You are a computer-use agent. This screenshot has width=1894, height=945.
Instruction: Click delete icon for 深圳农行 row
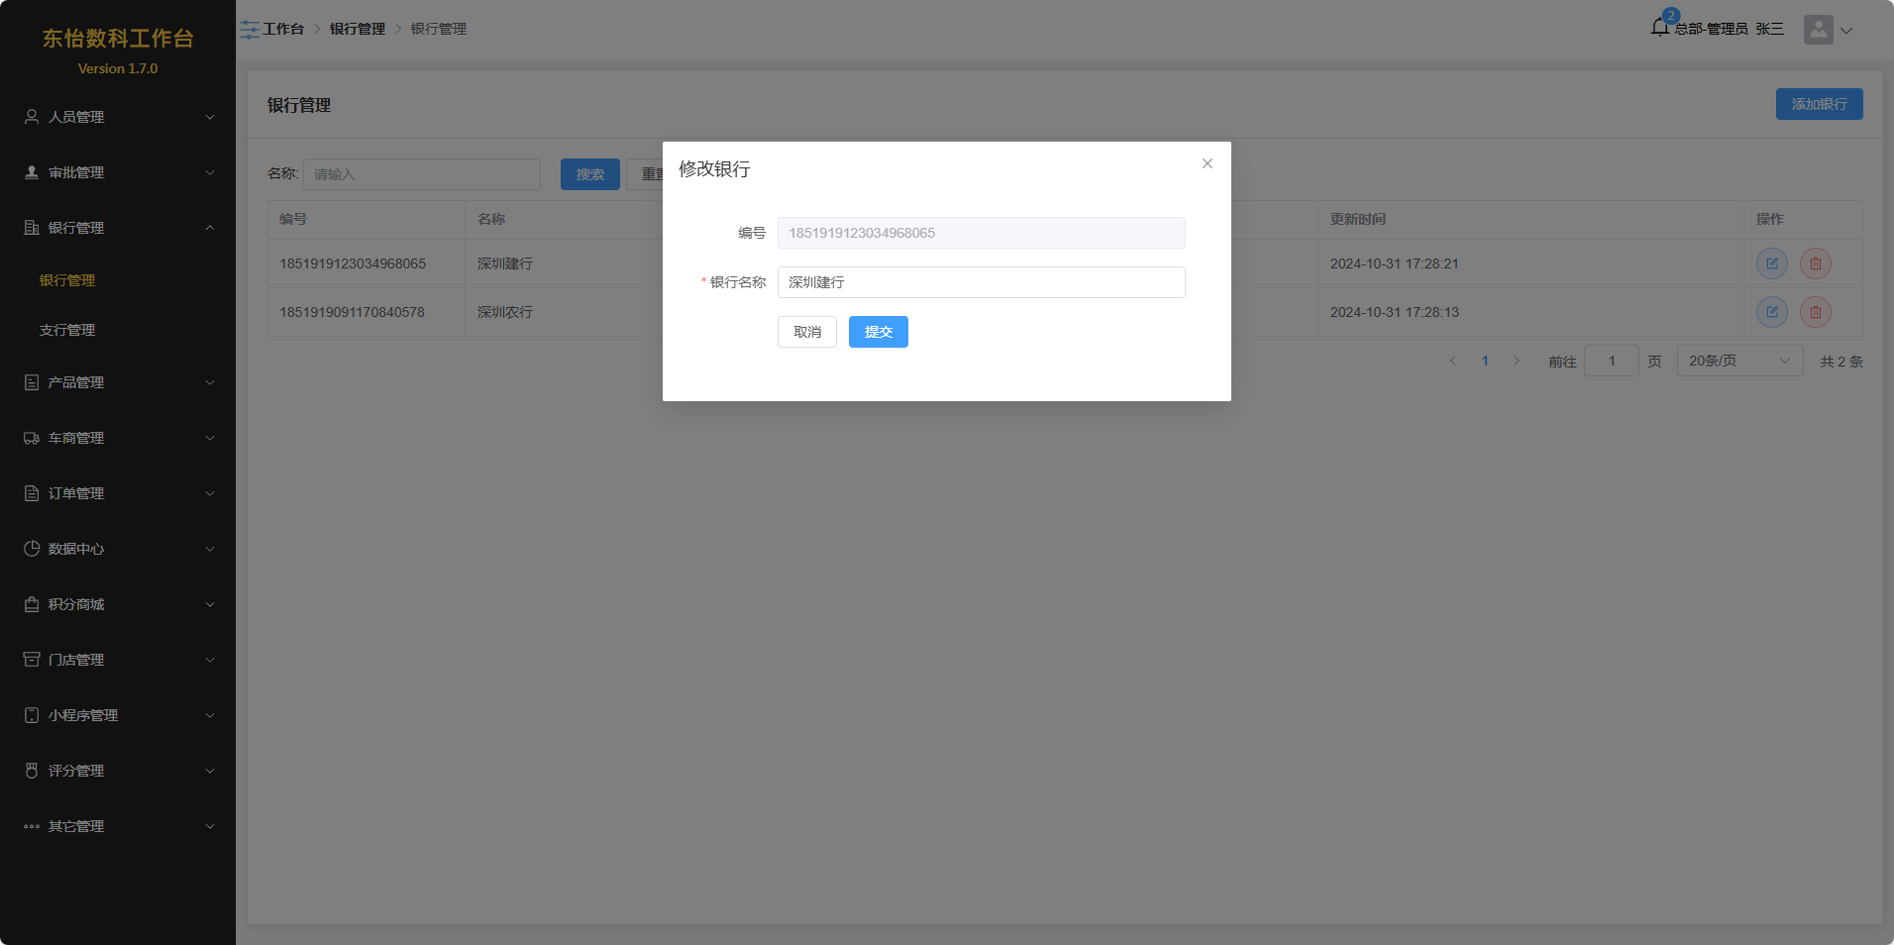tap(1815, 312)
